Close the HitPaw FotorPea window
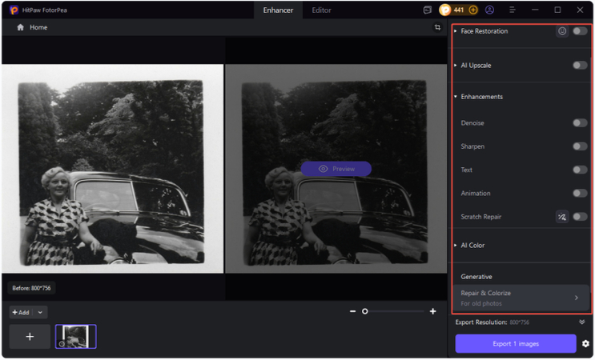 [x=580, y=10]
